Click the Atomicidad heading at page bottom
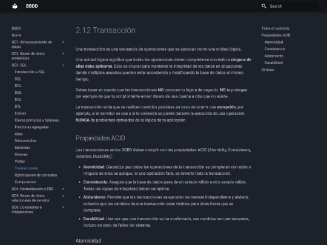327x245 pixels. coord(88,241)
